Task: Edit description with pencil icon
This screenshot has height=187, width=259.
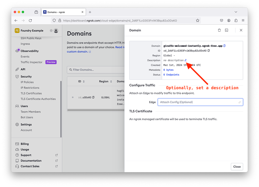Action: [x=185, y=60]
